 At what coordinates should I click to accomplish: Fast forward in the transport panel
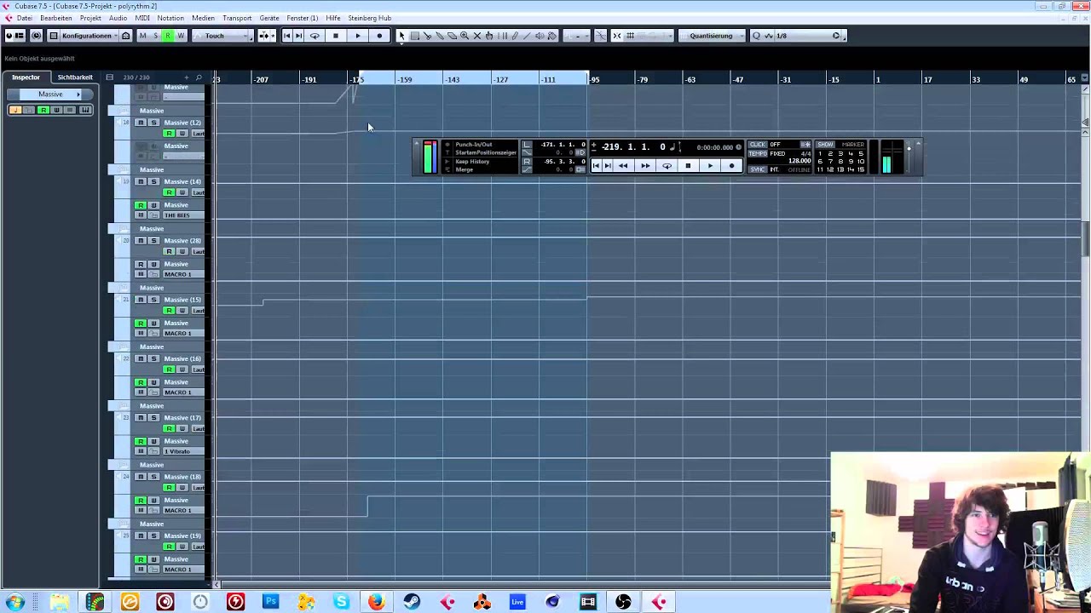[x=645, y=166]
